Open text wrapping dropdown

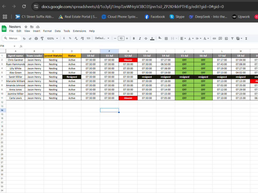199,38
